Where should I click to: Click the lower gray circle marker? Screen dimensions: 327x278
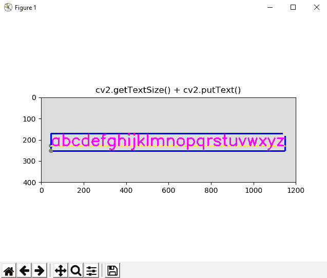coord(51,151)
